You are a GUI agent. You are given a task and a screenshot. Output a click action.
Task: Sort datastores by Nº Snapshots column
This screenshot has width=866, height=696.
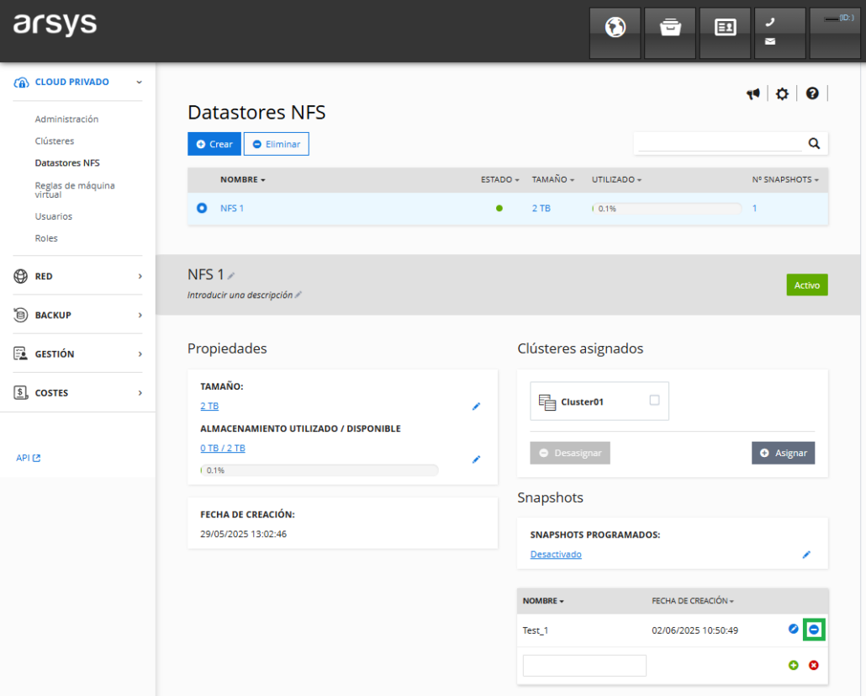[x=784, y=179]
